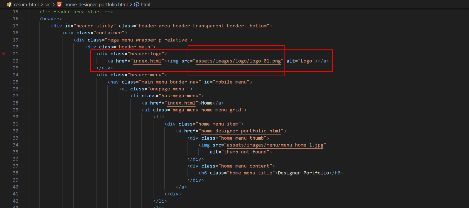
Task: Click the closing a tag on line 40
Action: (x=181, y=187)
